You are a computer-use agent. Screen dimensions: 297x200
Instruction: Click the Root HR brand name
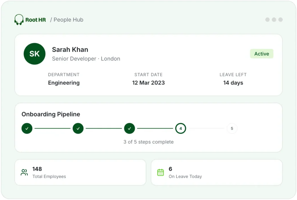click(x=36, y=20)
